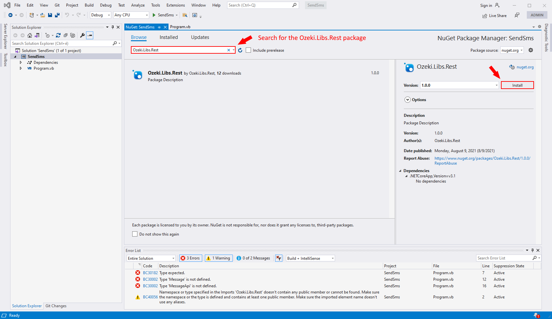The width and height of the screenshot is (552, 319).
Task: Click the Find in Files toolbar icon
Action: coord(185,15)
